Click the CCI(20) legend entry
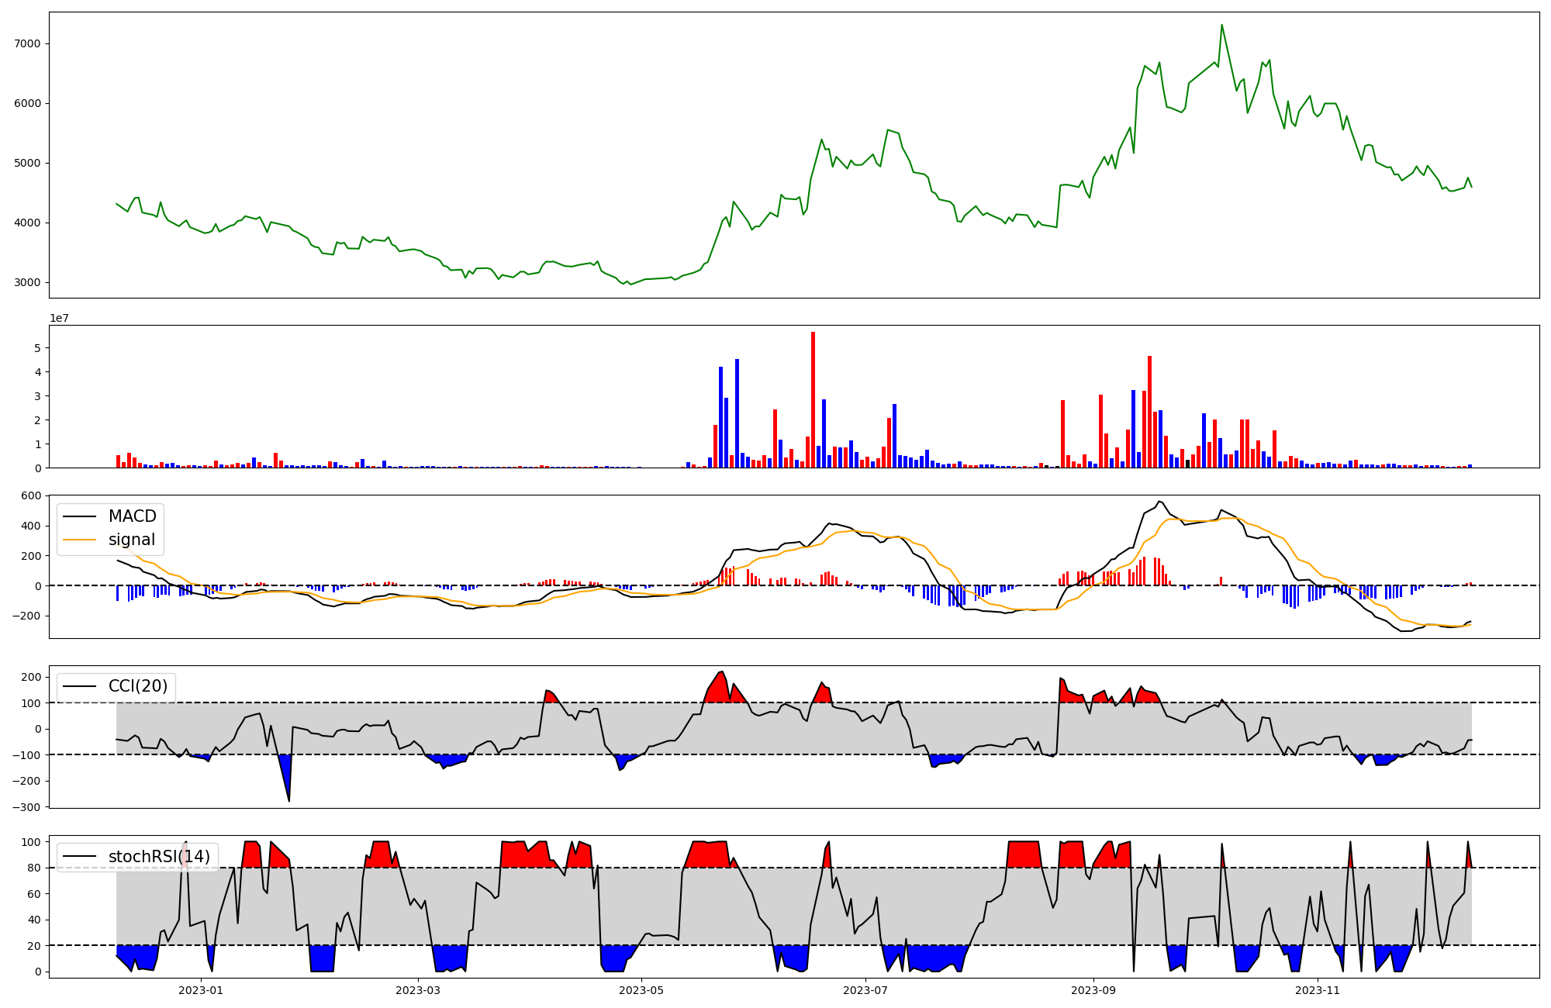 pos(138,686)
